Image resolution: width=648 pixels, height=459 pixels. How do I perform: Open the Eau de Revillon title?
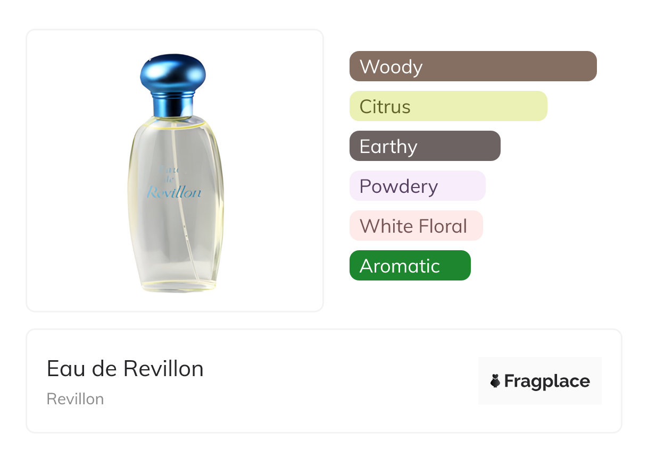coord(125,369)
